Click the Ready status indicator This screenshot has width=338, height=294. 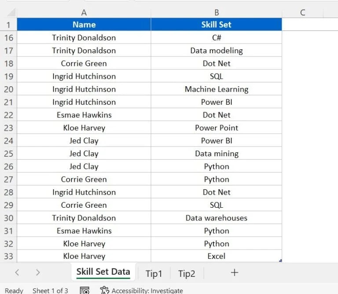pyautogui.click(x=14, y=290)
